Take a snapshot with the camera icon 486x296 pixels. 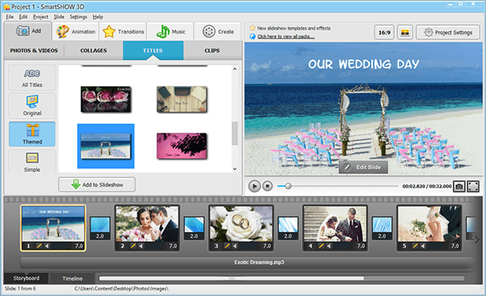point(459,186)
